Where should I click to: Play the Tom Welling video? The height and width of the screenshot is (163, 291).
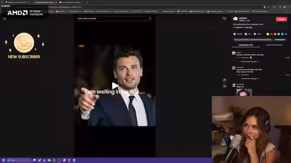115,86
